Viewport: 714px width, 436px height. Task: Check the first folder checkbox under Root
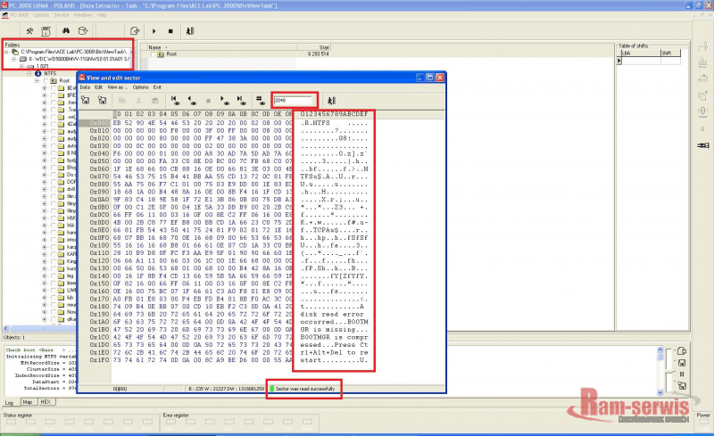coord(53,88)
